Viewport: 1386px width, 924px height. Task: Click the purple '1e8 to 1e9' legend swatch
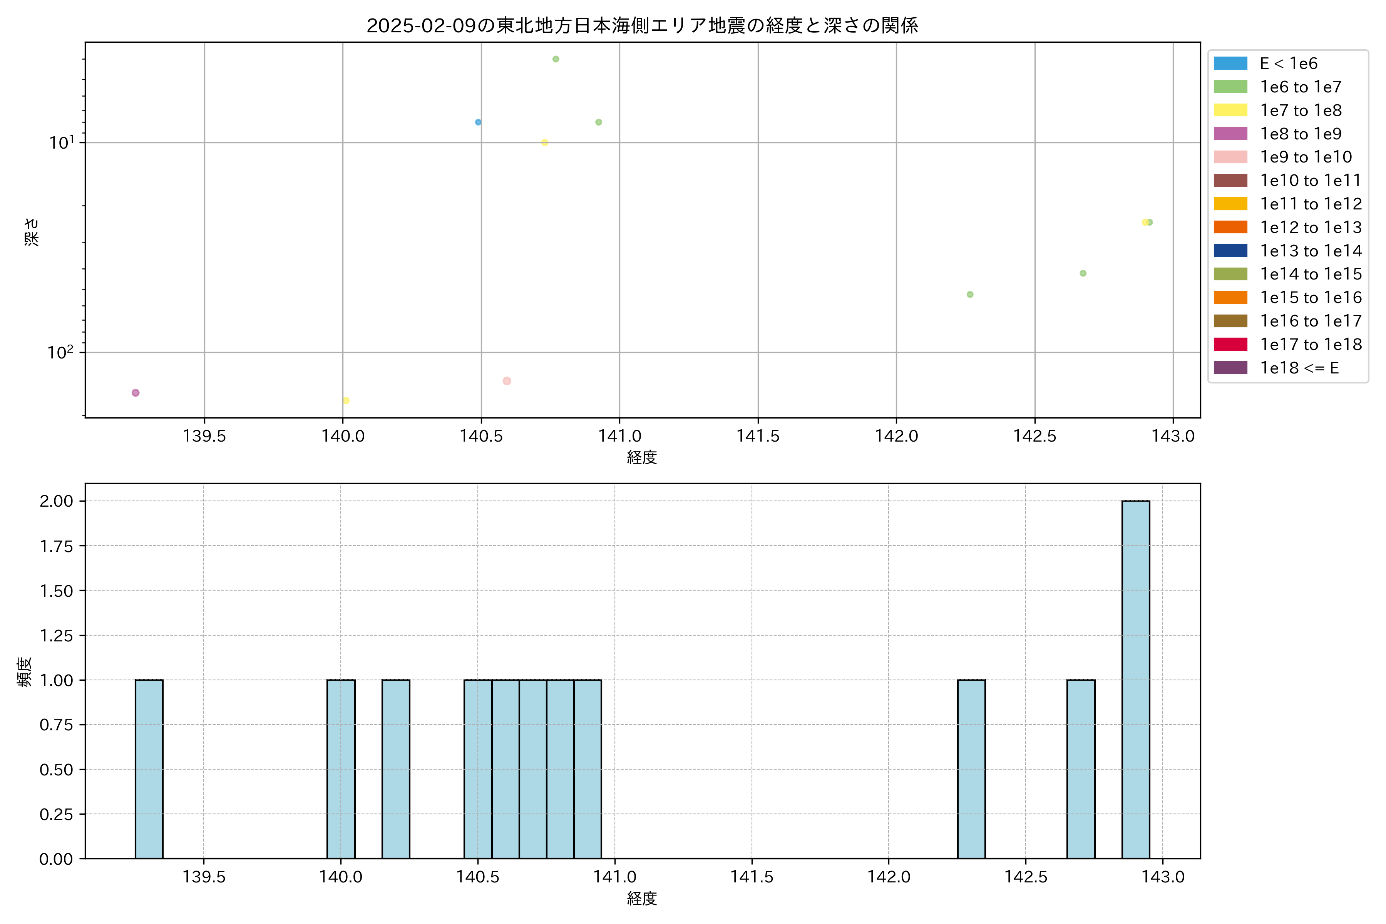[1230, 134]
